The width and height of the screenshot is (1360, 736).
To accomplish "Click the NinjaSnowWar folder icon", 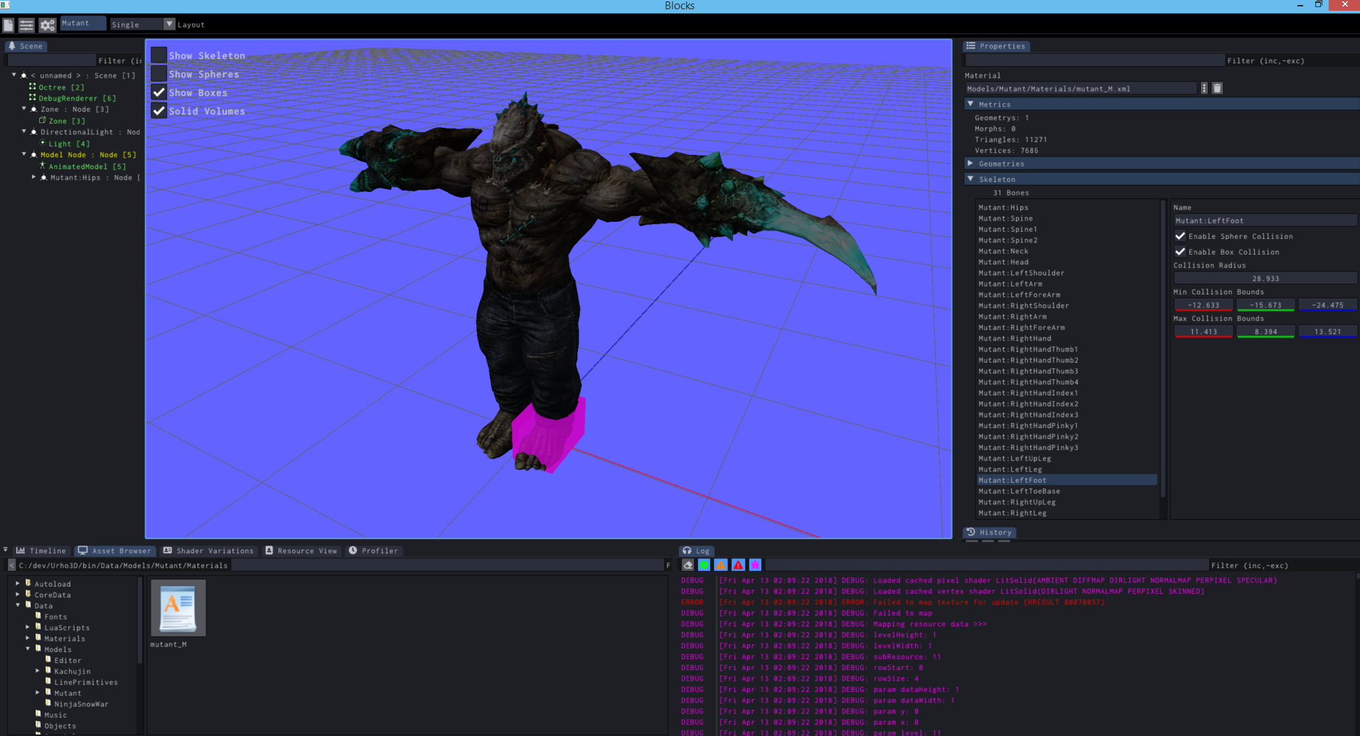I will [48, 703].
